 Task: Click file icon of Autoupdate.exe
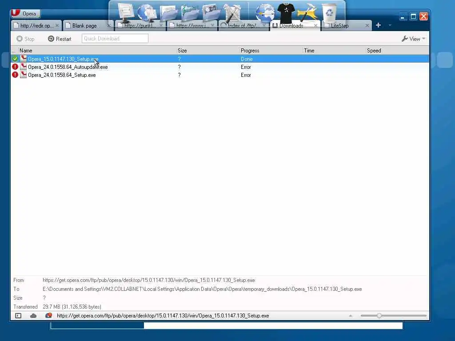(x=24, y=67)
